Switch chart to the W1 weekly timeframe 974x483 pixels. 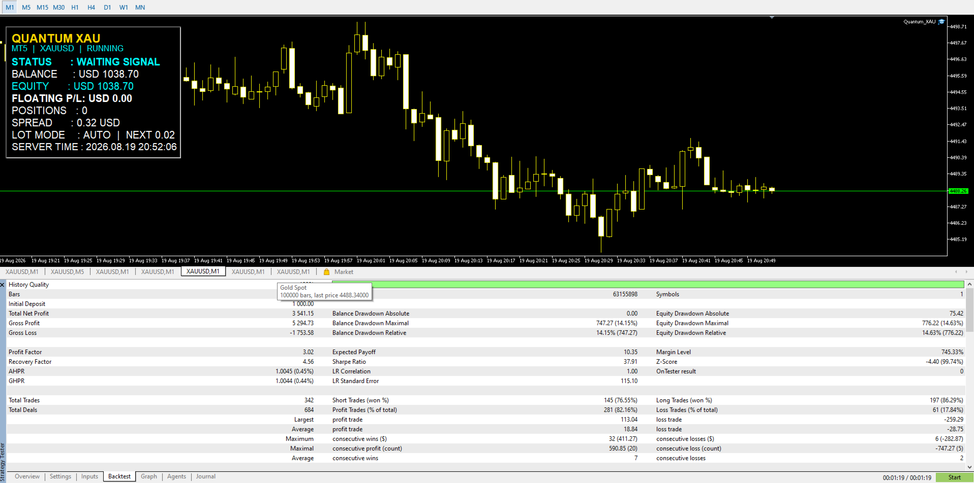click(x=124, y=7)
